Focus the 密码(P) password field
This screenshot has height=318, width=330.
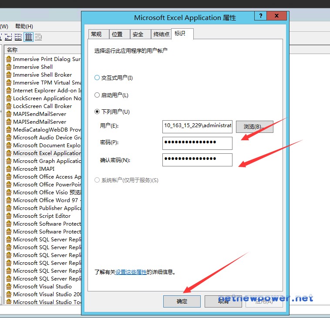tap(197, 143)
